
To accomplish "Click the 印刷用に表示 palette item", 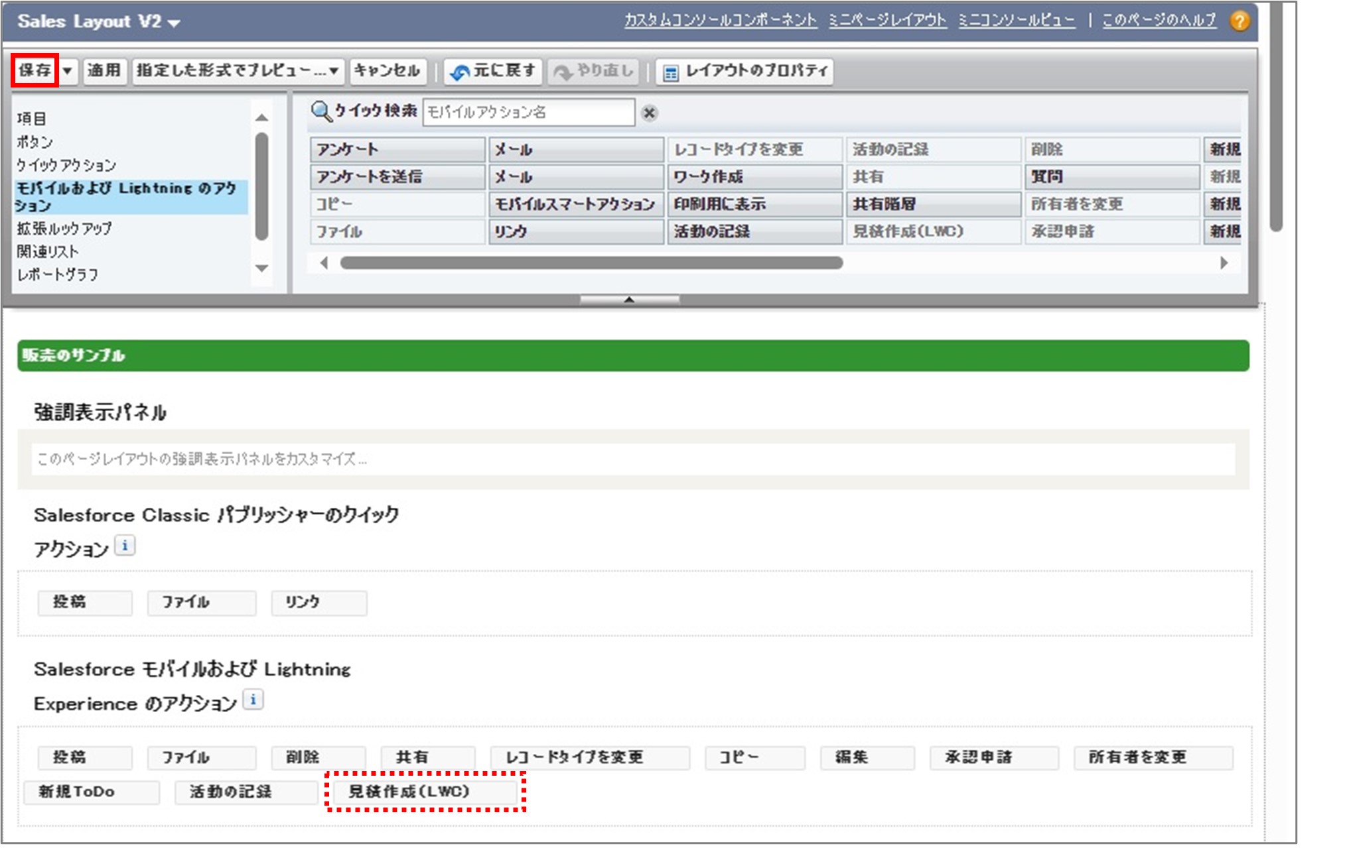I will 754,204.
